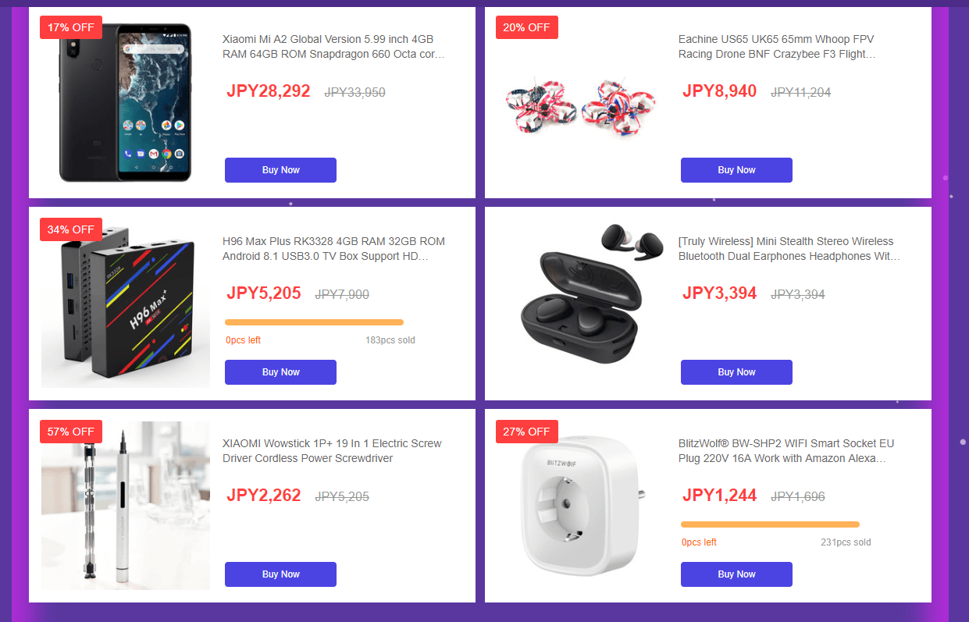View the wireless earbuds product image
This screenshot has height=622, width=969.
click(x=581, y=297)
